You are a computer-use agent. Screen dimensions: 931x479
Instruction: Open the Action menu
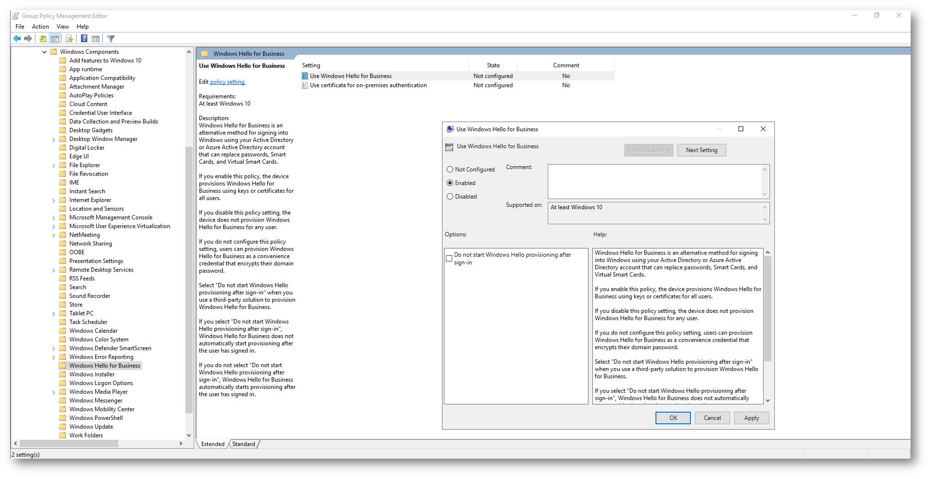pyautogui.click(x=40, y=27)
